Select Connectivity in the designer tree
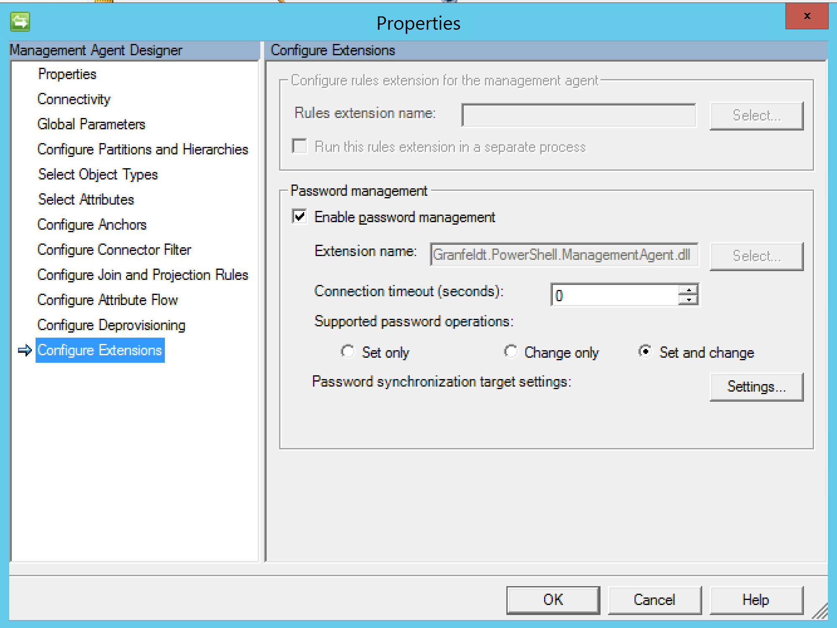This screenshot has height=628, width=837. 73,99
